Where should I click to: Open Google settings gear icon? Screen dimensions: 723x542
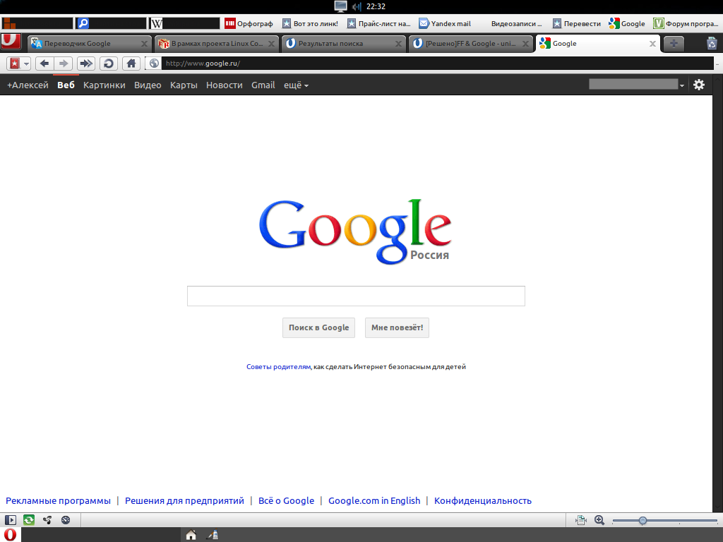(x=698, y=85)
